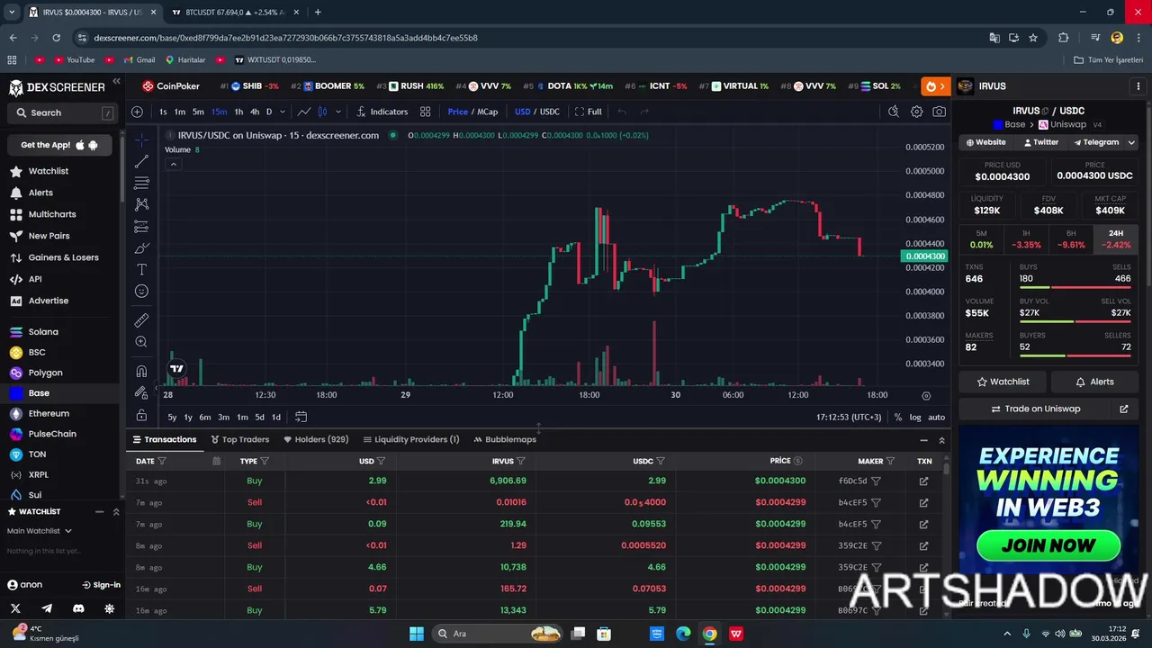This screenshot has height=648, width=1152.
Task: Toggle stay in drawing mode
Action: [141, 392]
